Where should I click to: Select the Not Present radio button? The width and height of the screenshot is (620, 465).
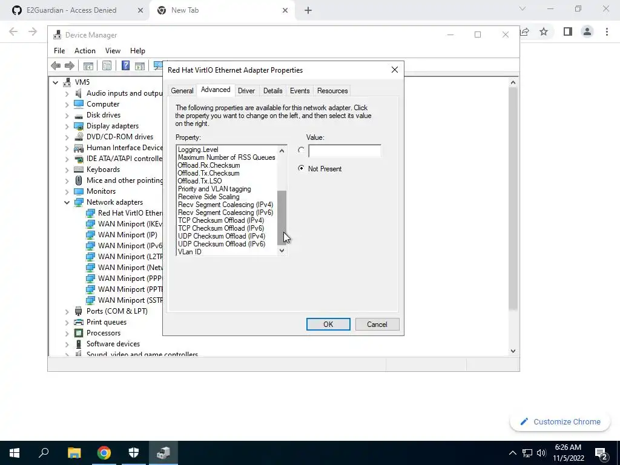(302, 168)
